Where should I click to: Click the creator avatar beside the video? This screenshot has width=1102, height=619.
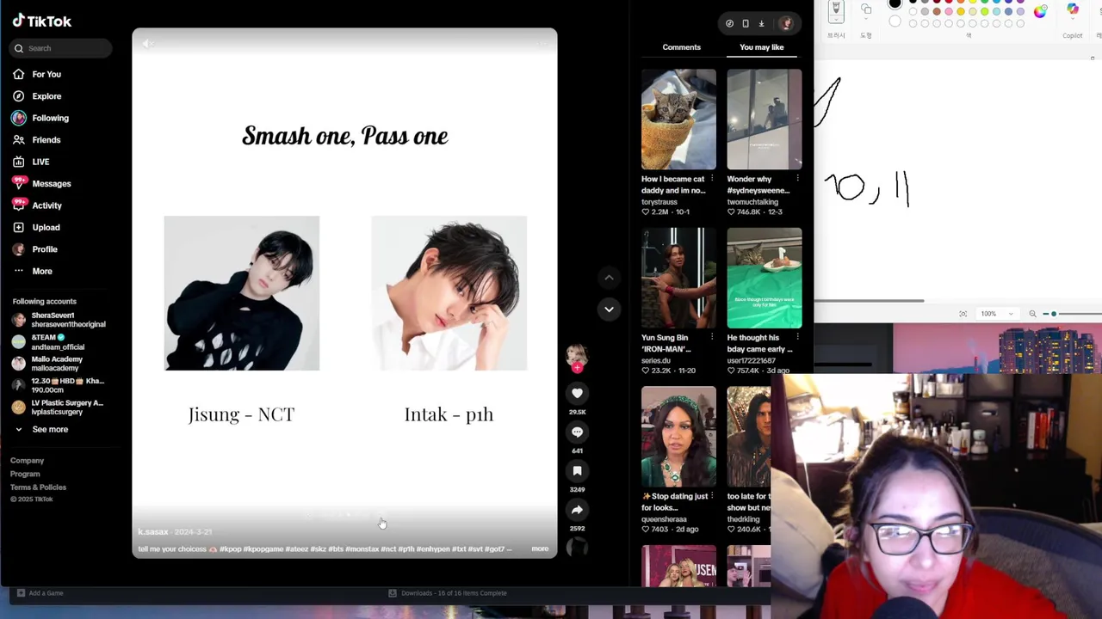coord(577,356)
